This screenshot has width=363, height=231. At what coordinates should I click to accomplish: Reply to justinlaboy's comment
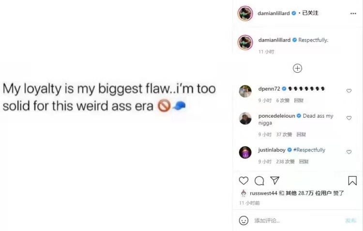coord(303,162)
